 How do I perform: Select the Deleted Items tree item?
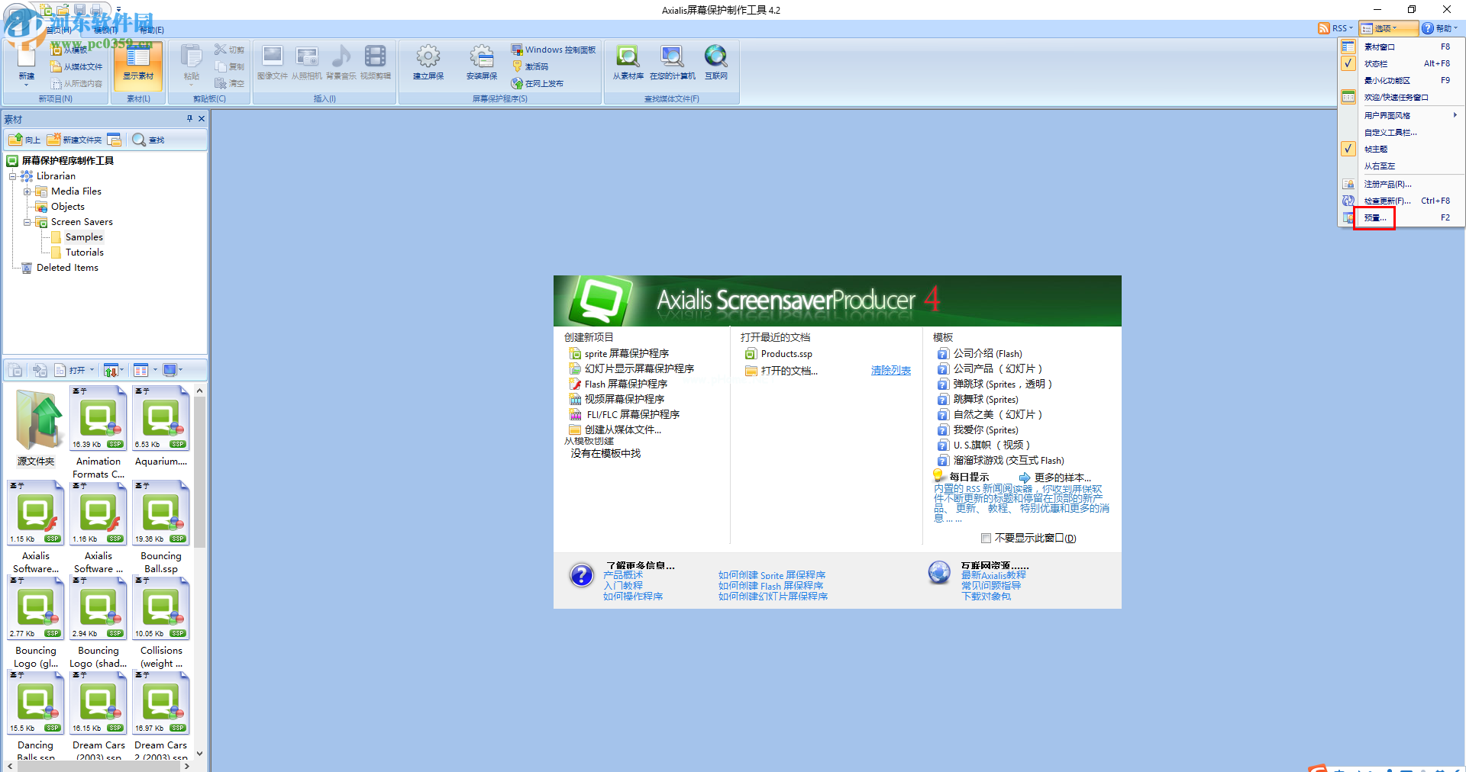coord(67,268)
